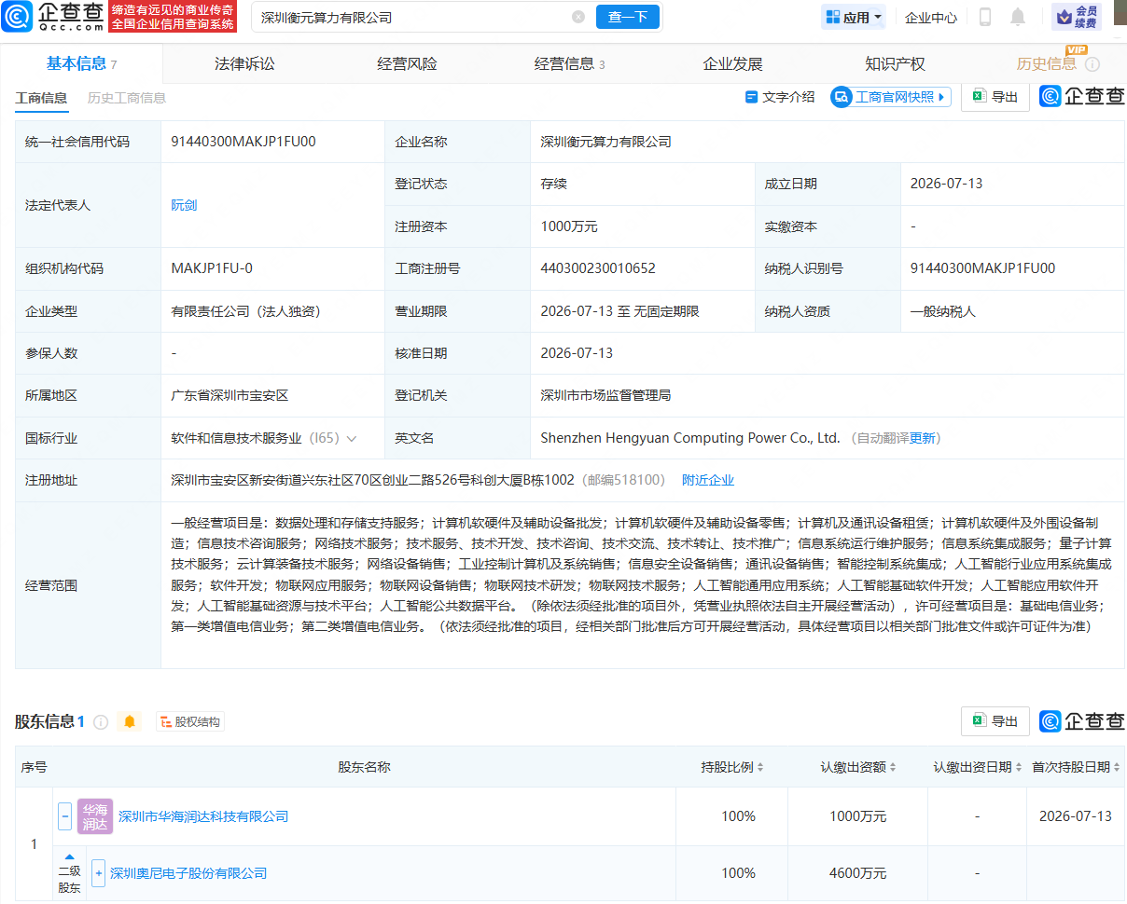The width and height of the screenshot is (1127, 904).
Task: Click the info icon beside 股东信息
Action: click(101, 722)
